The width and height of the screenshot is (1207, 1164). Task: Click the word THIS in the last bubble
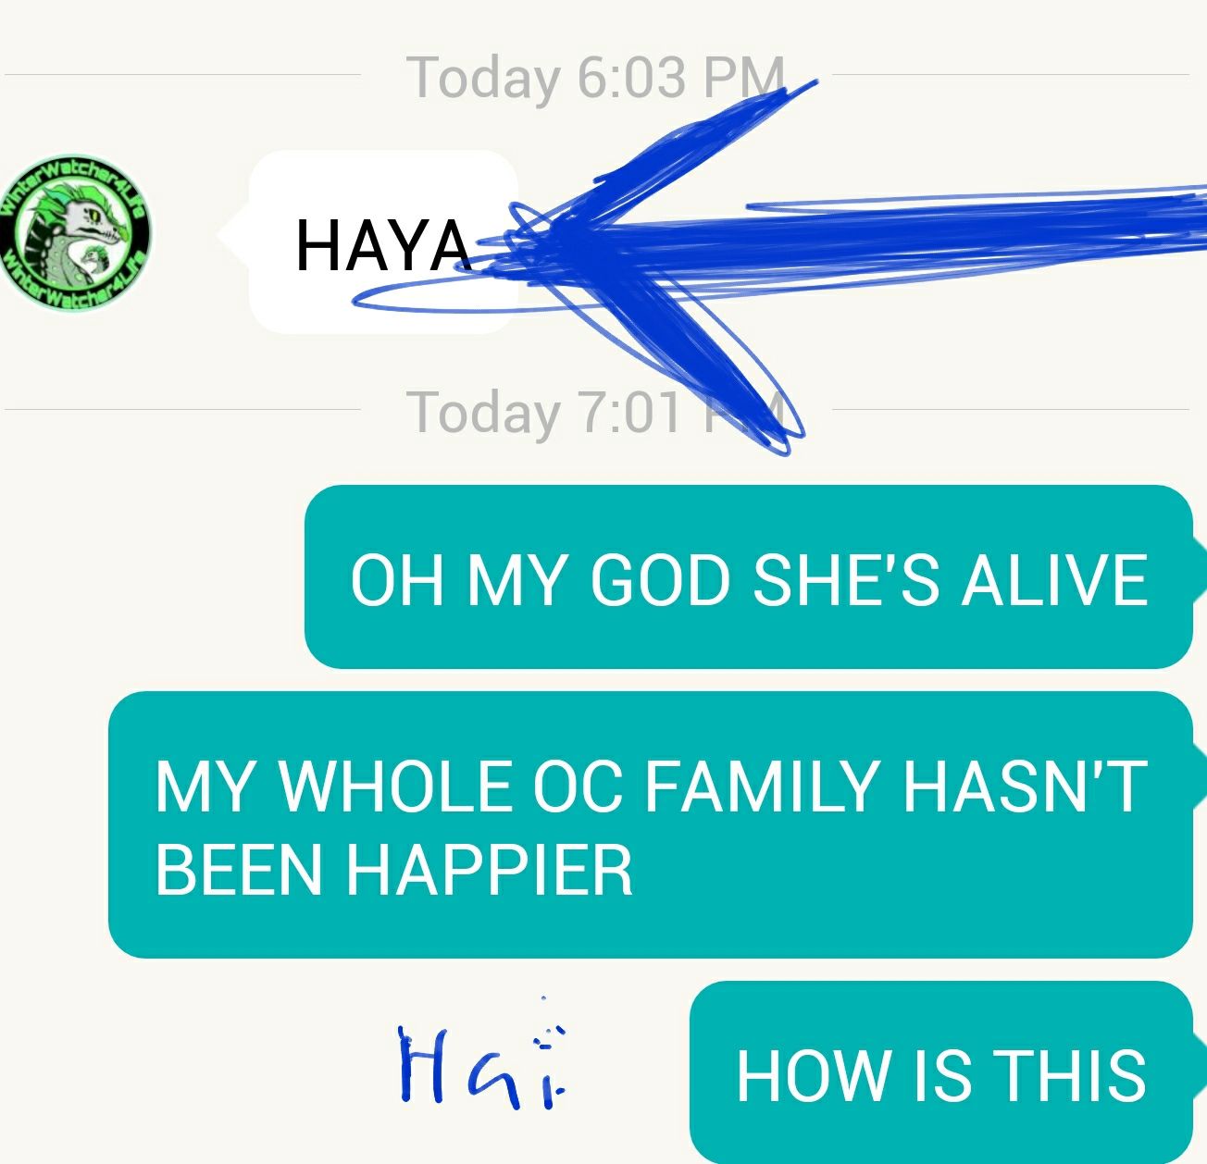pos(1070,1075)
